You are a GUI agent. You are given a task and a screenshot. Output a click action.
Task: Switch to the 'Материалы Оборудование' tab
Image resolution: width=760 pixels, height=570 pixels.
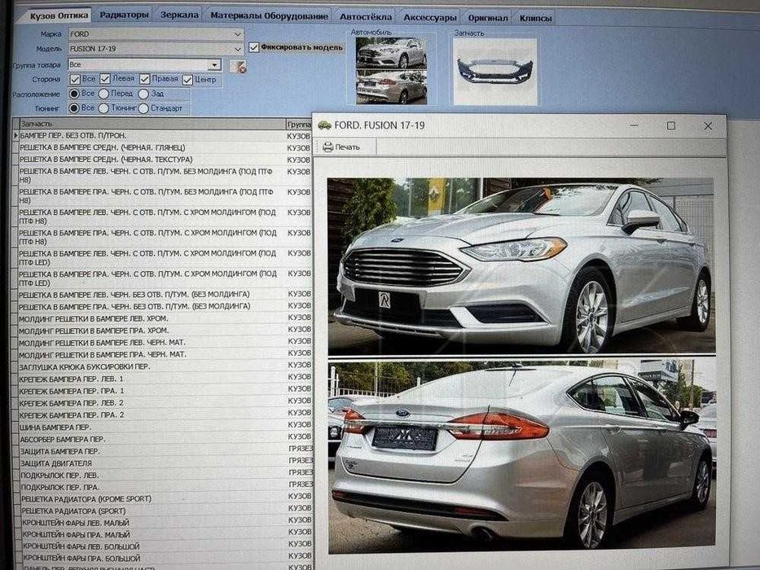point(269,16)
